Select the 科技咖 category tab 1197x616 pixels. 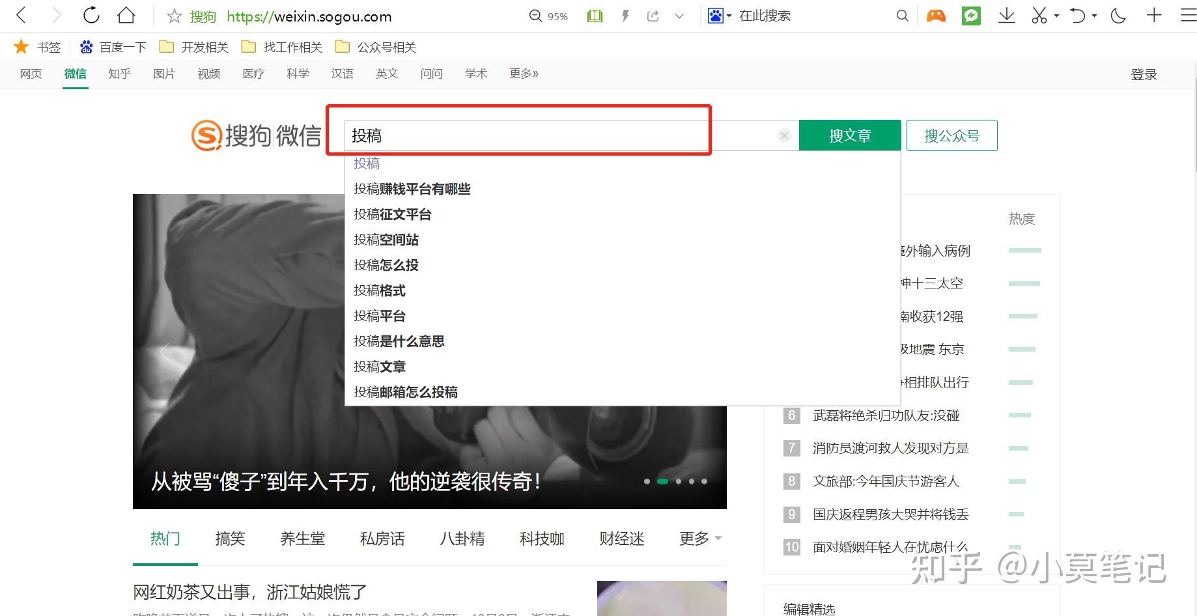[x=542, y=539]
